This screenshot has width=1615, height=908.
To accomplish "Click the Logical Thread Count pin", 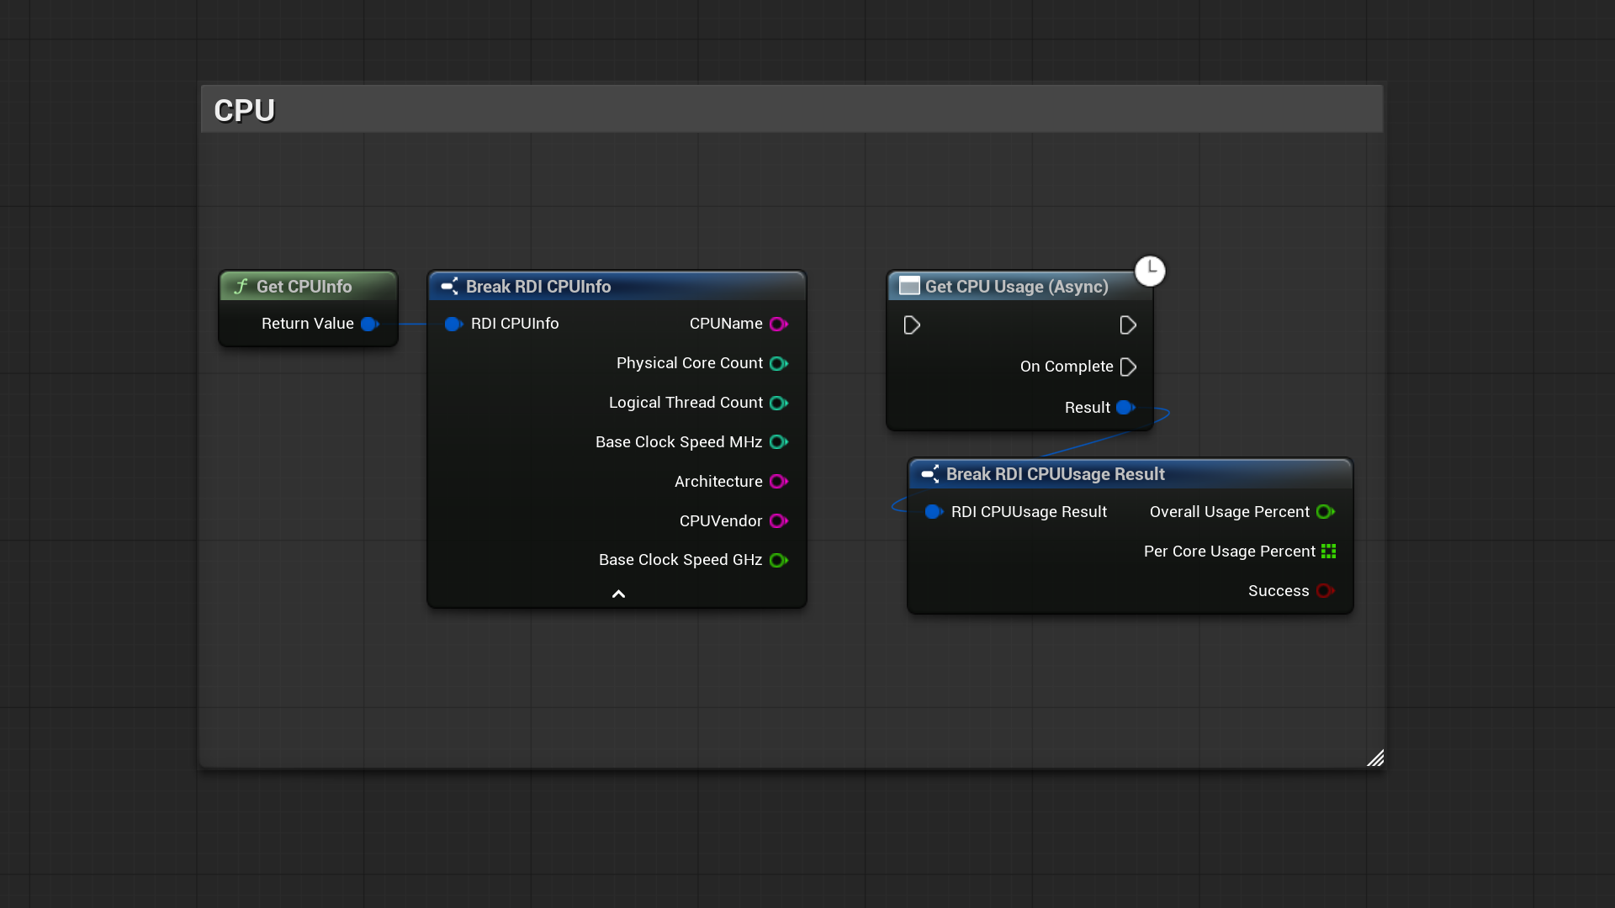I will click(778, 403).
